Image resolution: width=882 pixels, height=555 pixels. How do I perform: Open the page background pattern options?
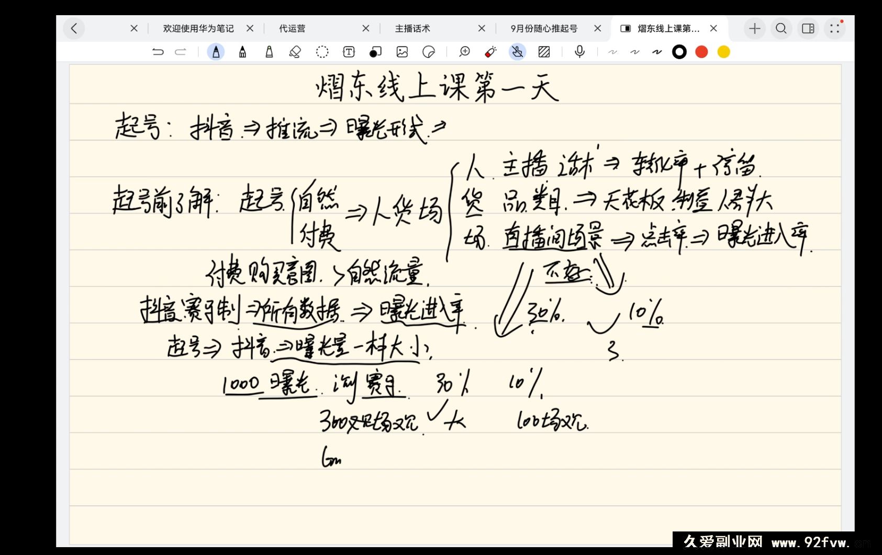[544, 52]
